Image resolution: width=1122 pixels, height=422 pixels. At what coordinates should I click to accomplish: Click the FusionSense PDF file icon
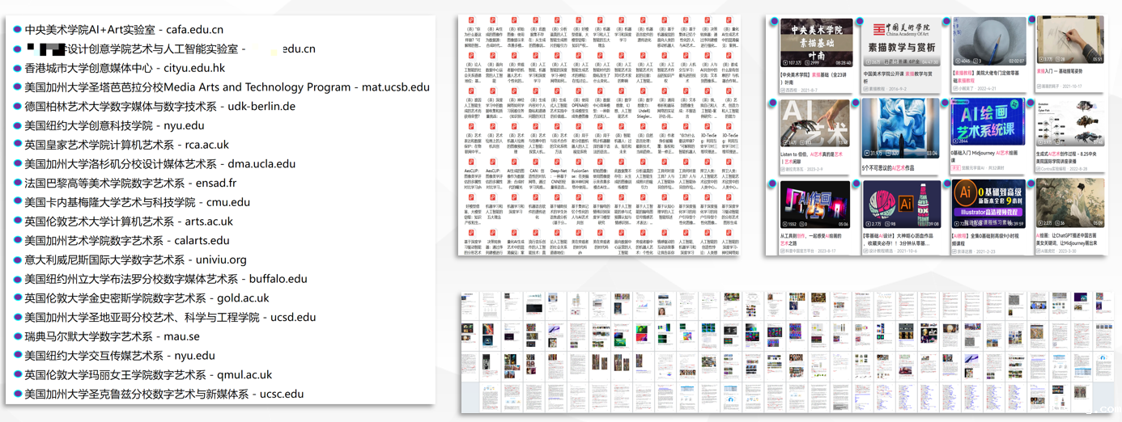point(579,161)
